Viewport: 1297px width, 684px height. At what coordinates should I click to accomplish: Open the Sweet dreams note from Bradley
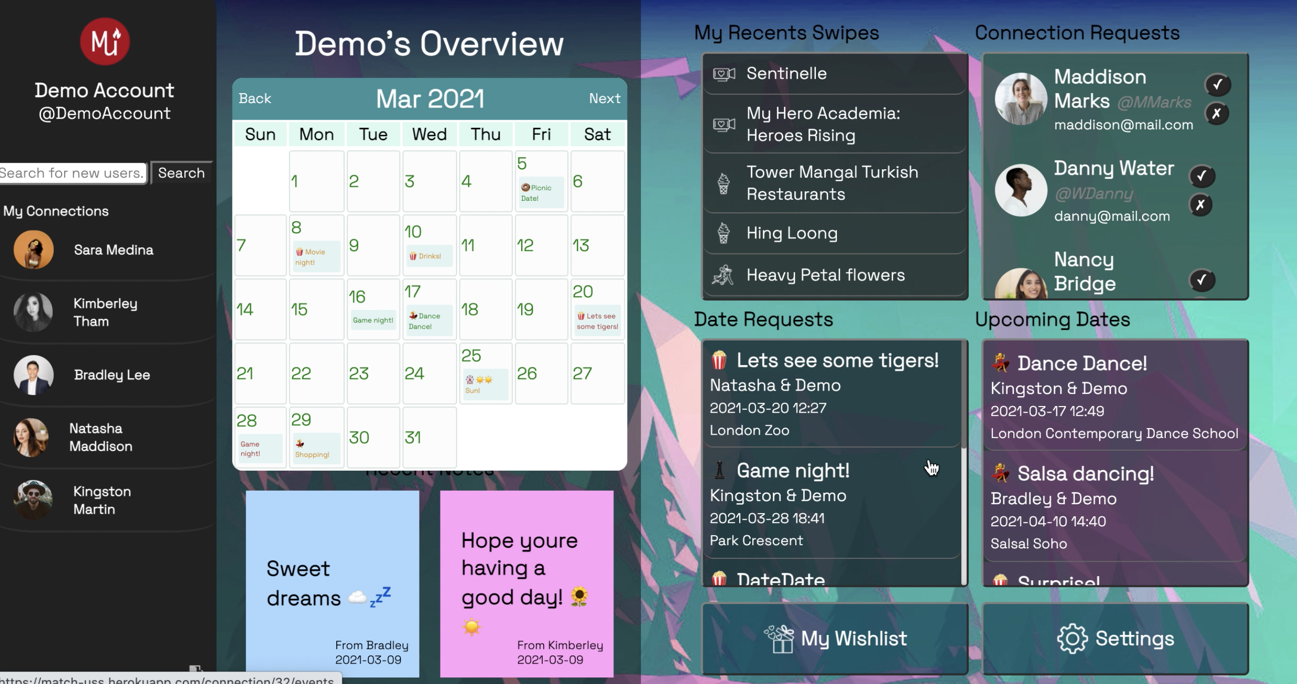(x=332, y=583)
